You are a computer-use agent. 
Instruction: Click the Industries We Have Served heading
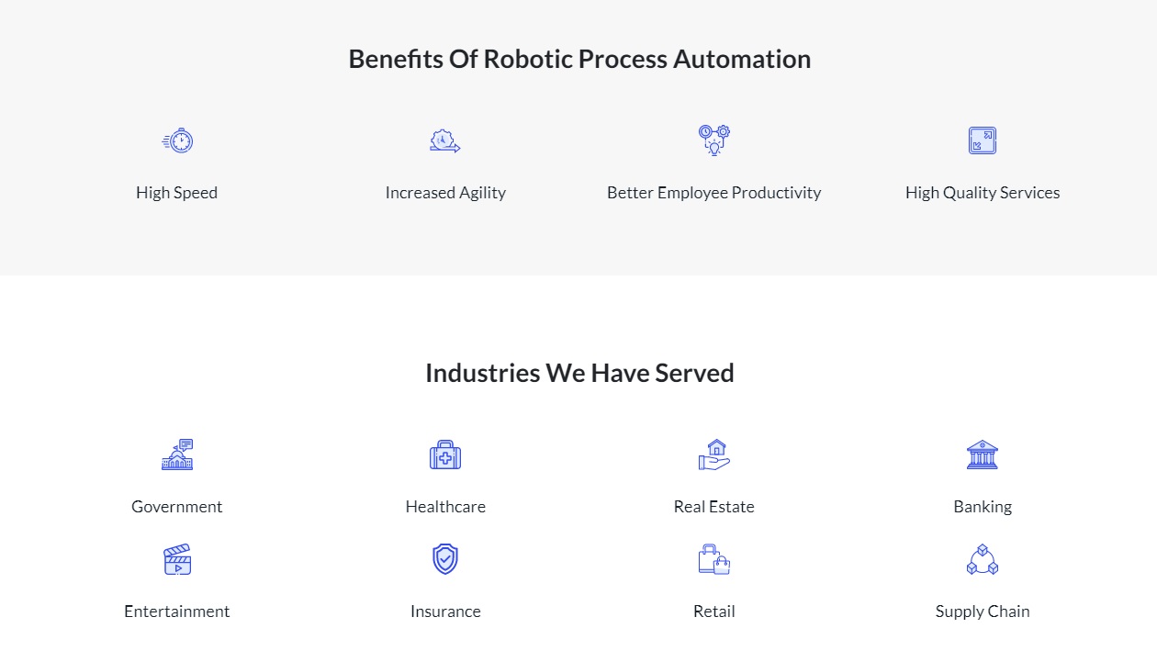click(x=579, y=373)
